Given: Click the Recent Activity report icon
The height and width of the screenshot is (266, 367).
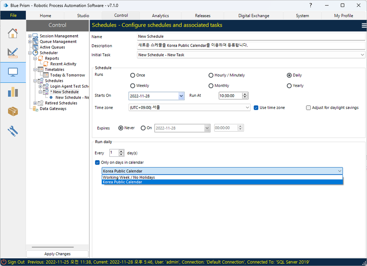Looking at the screenshot, I should 46,64.
